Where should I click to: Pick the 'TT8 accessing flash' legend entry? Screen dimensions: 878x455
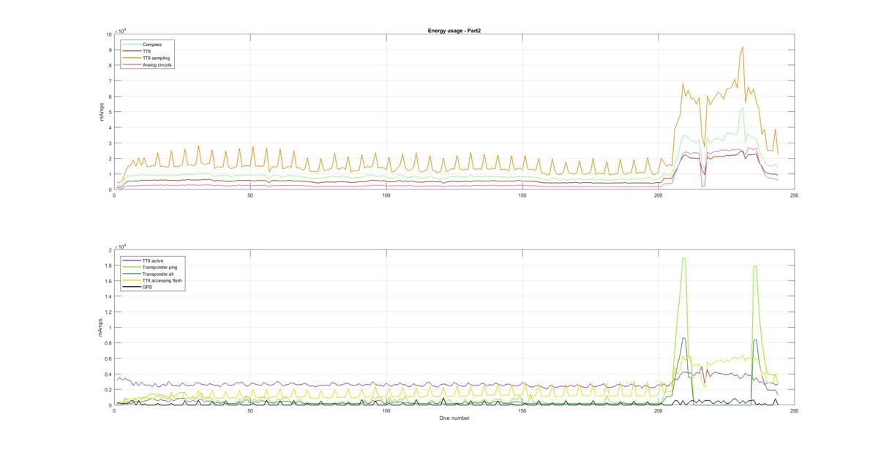point(151,280)
